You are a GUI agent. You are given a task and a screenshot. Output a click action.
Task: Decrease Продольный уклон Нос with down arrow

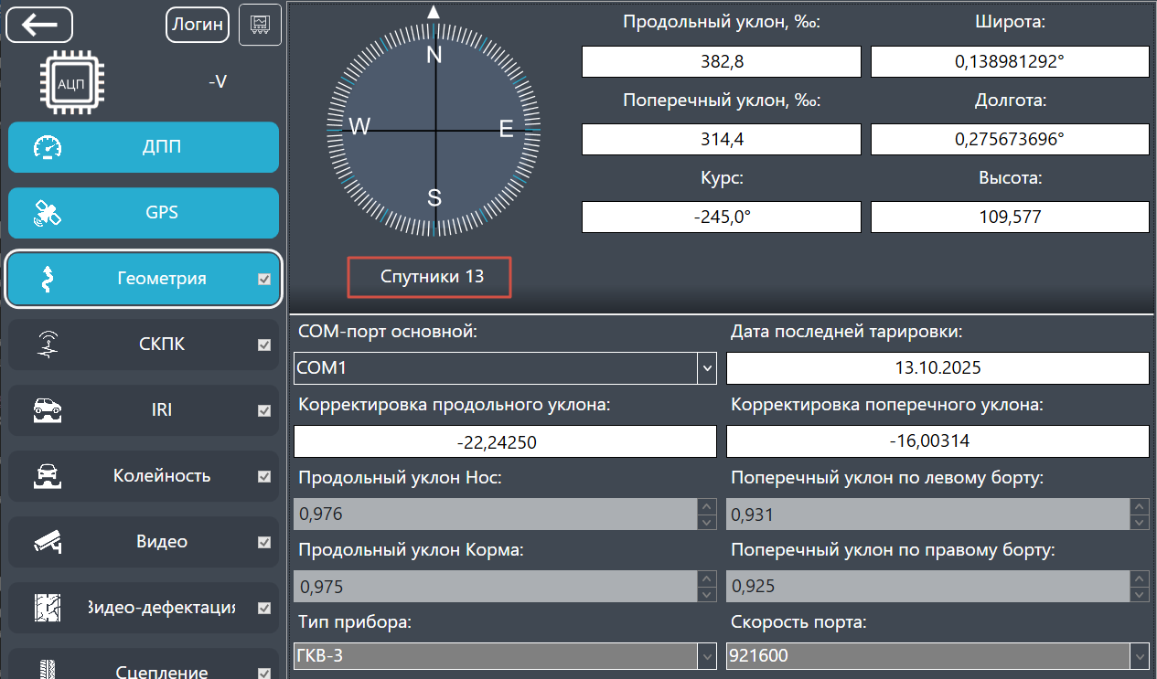click(706, 523)
